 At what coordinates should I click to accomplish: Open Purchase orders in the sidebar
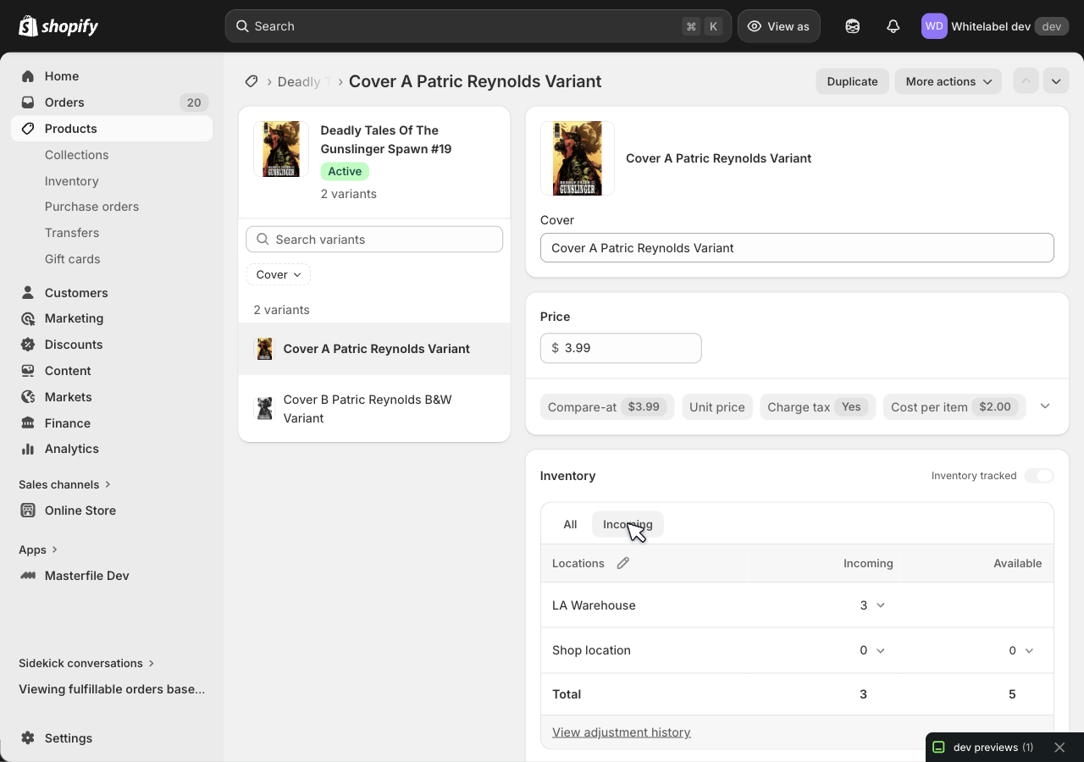coord(91,207)
